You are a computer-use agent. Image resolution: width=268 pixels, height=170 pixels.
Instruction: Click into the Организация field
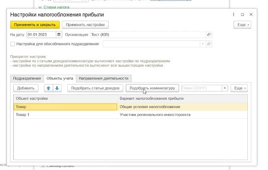point(148,34)
